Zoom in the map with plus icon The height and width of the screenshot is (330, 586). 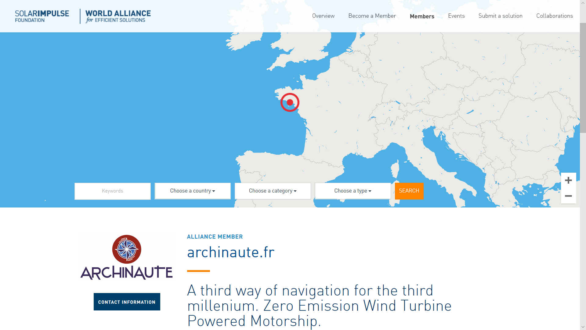[568, 180]
